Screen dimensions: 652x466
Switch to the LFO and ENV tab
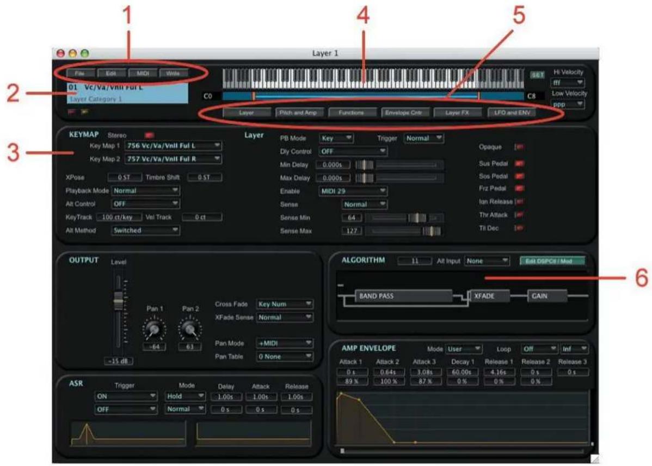click(x=512, y=113)
